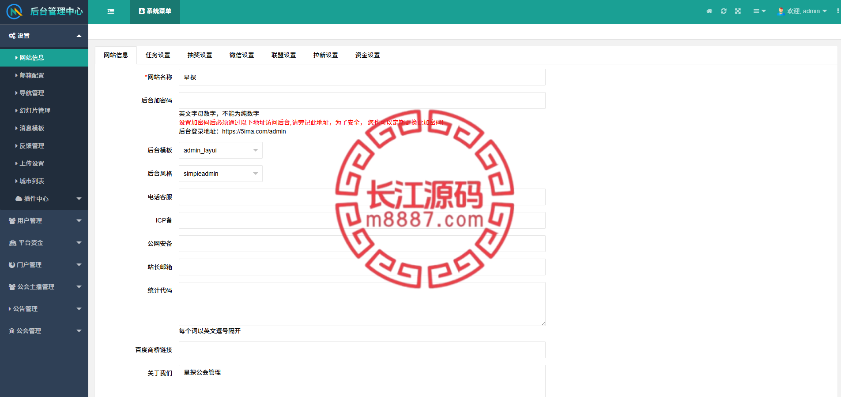Click the 设置 gears icon in sidebar
The image size is (841, 397).
[x=12, y=36]
